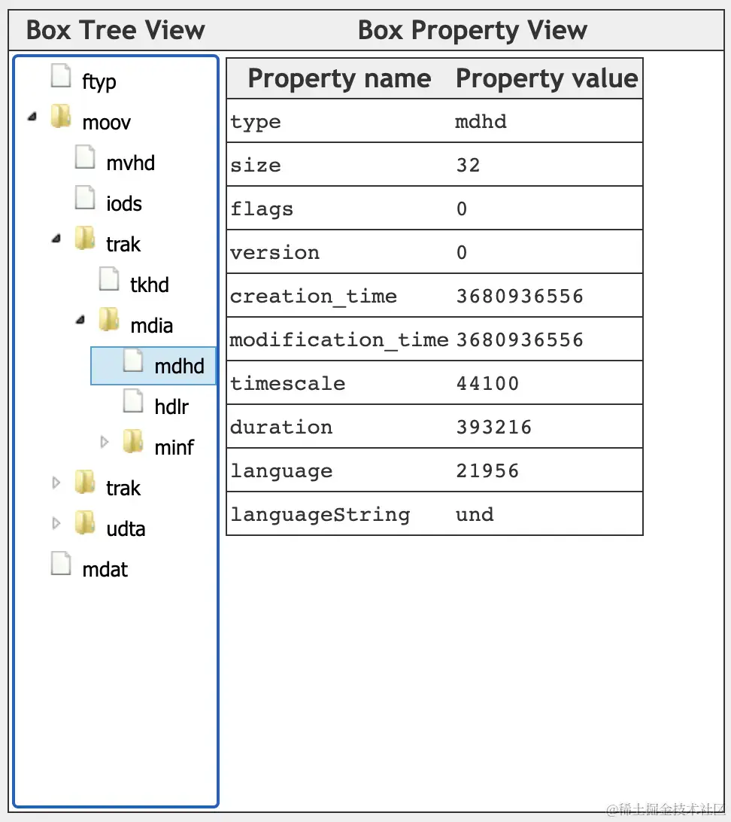Select the mdat box label
Screen dimensions: 731x822
[105, 569]
